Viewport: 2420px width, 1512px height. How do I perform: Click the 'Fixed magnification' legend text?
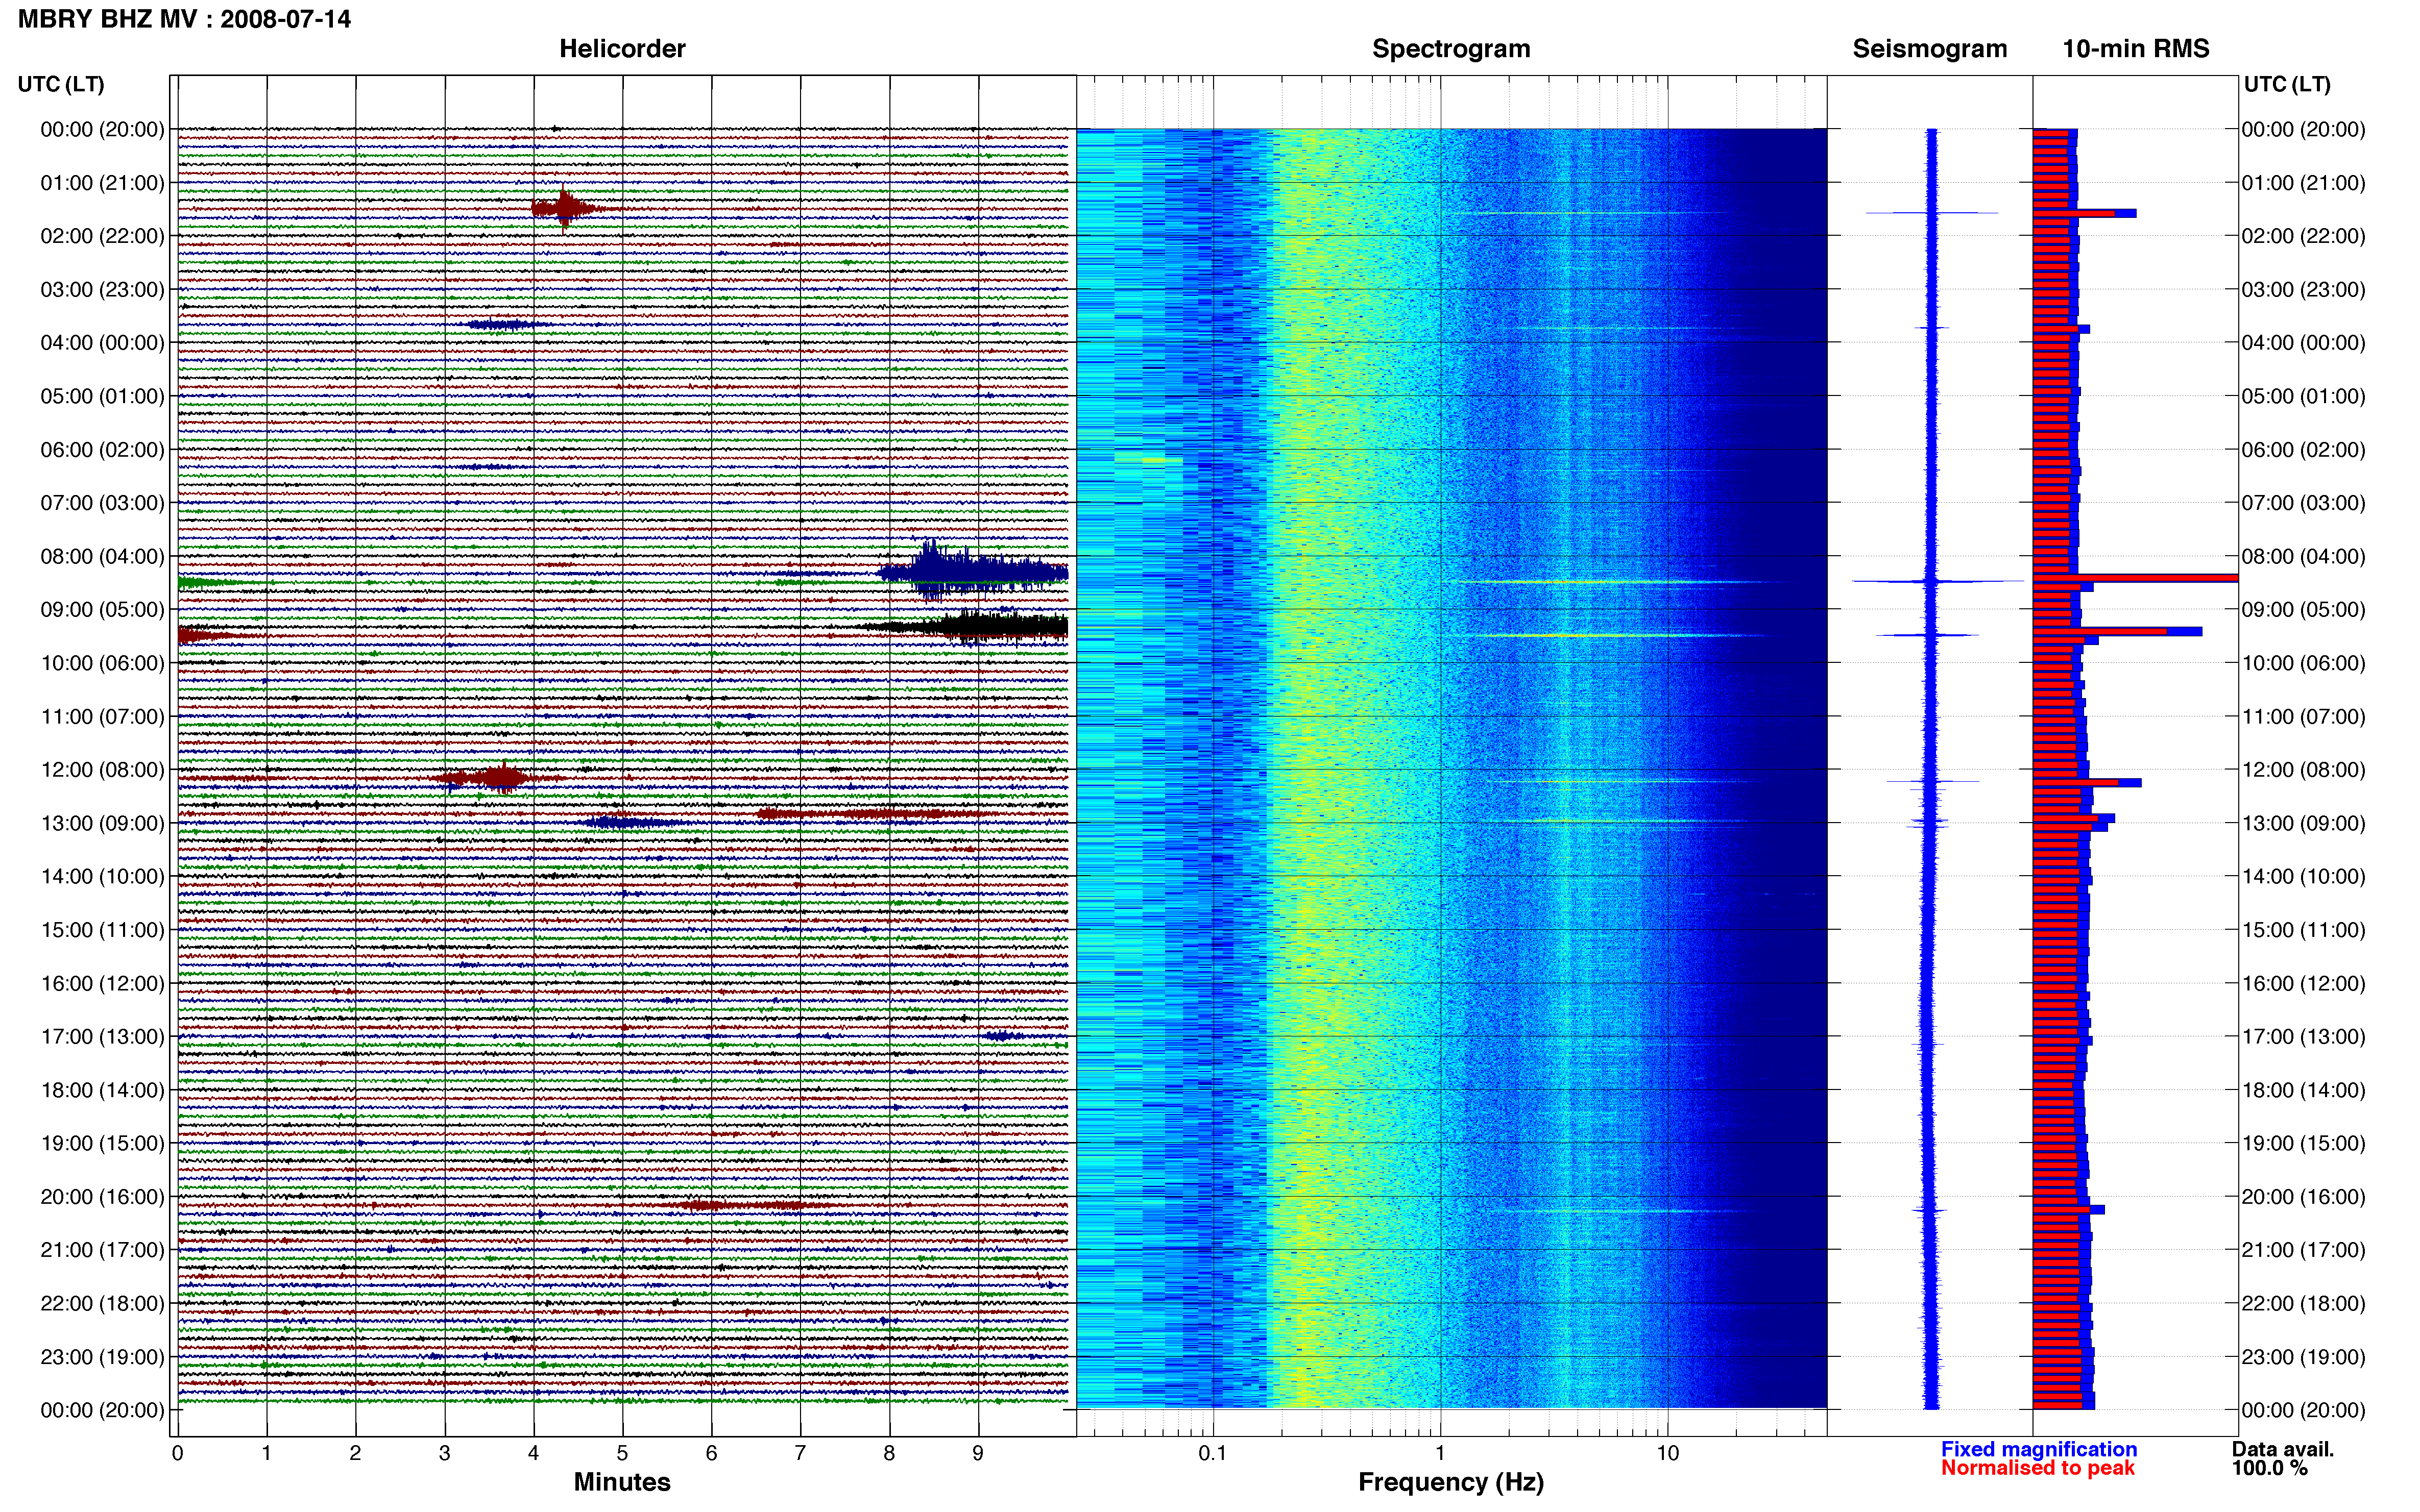coord(2039,1449)
